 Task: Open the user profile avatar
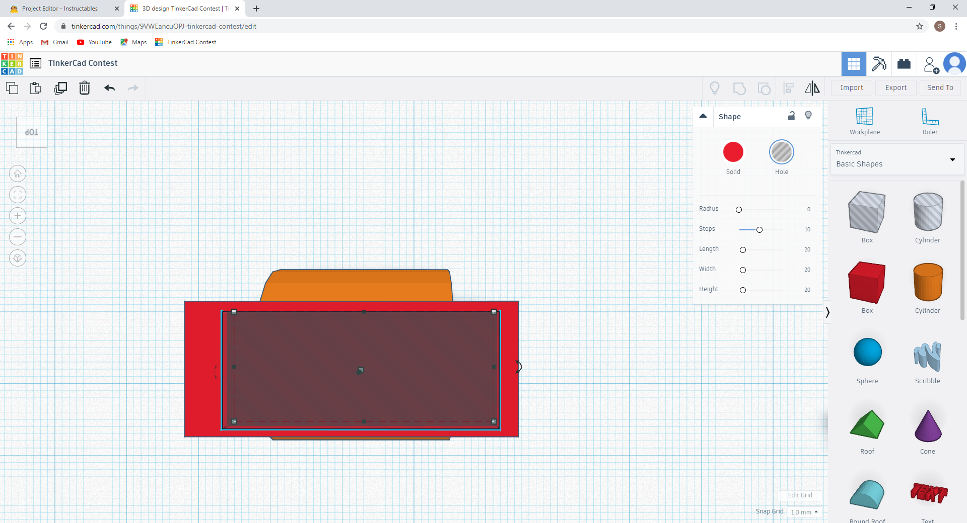[x=954, y=64]
